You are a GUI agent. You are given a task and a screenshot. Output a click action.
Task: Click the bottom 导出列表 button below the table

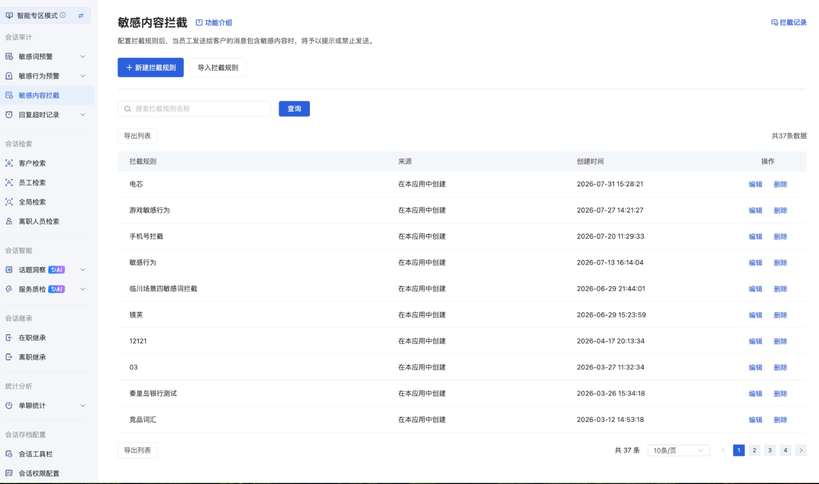(137, 450)
